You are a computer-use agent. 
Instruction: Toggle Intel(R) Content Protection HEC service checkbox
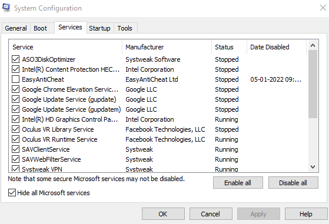pyautogui.click(x=15, y=69)
